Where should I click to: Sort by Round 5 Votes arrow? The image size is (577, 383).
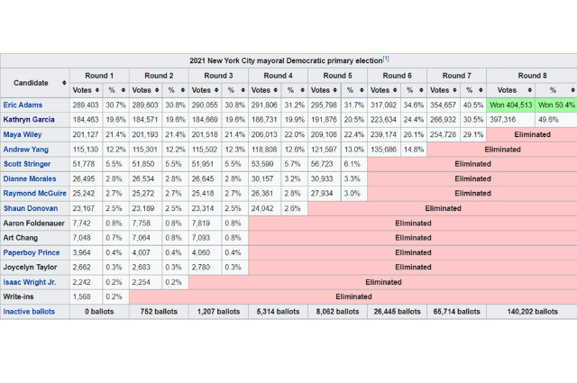pos(334,90)
